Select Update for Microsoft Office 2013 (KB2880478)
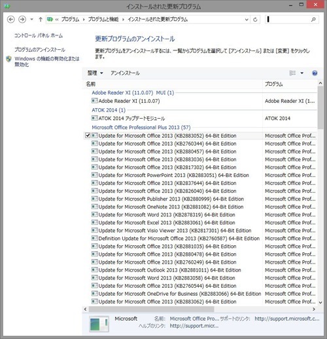327x339 pixels. (x=167, y=254)
